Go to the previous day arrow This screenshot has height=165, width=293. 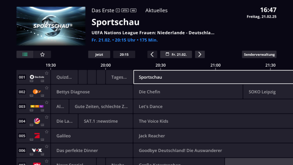coord(152,54)
